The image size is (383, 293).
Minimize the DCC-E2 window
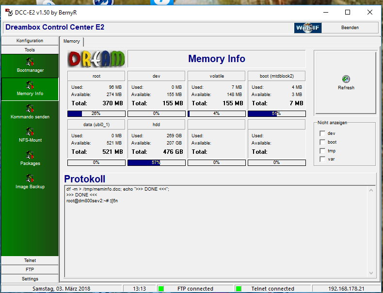click(x=326, y=12)
